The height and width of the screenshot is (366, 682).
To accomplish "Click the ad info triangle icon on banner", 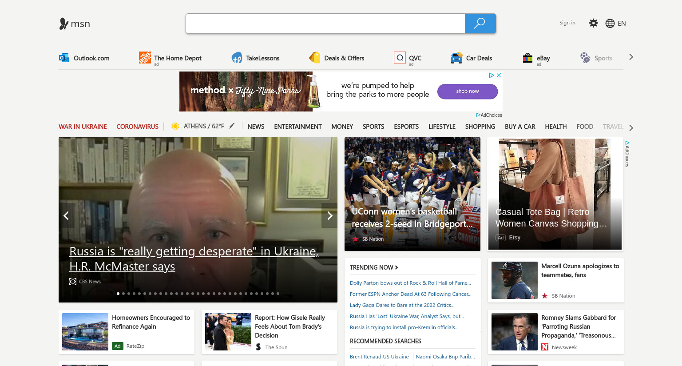I will [x=492, y=76].
